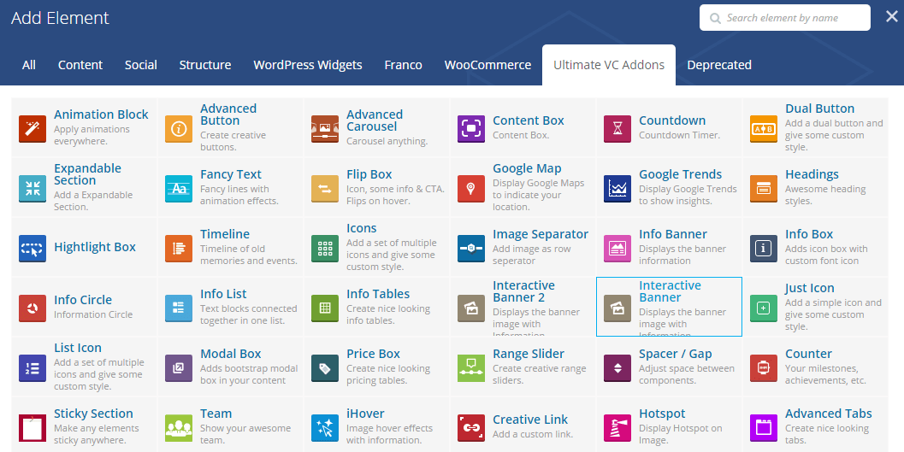Viewport: 904px width, 452px height.
Task: Click 'Add a custom link.' description
Action: [x=533, y=434]
